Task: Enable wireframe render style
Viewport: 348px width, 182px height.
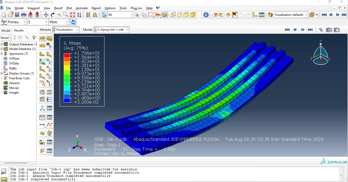Action: 173,15
